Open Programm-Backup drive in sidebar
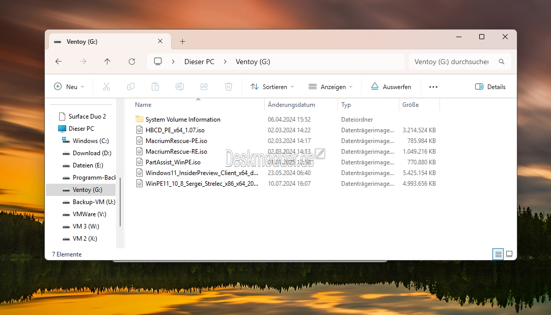Screen dimensions: 551x315 (x=94, y=177)
